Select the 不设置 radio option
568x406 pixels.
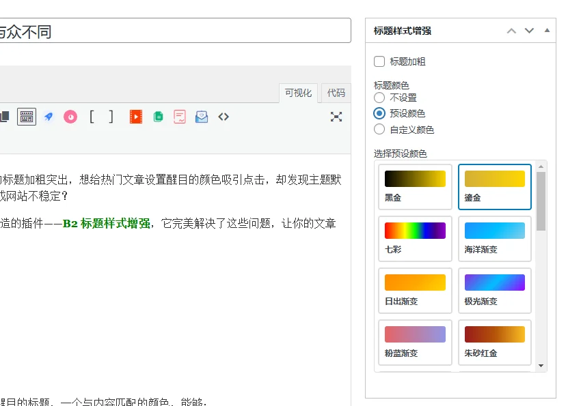coord(379,98)
